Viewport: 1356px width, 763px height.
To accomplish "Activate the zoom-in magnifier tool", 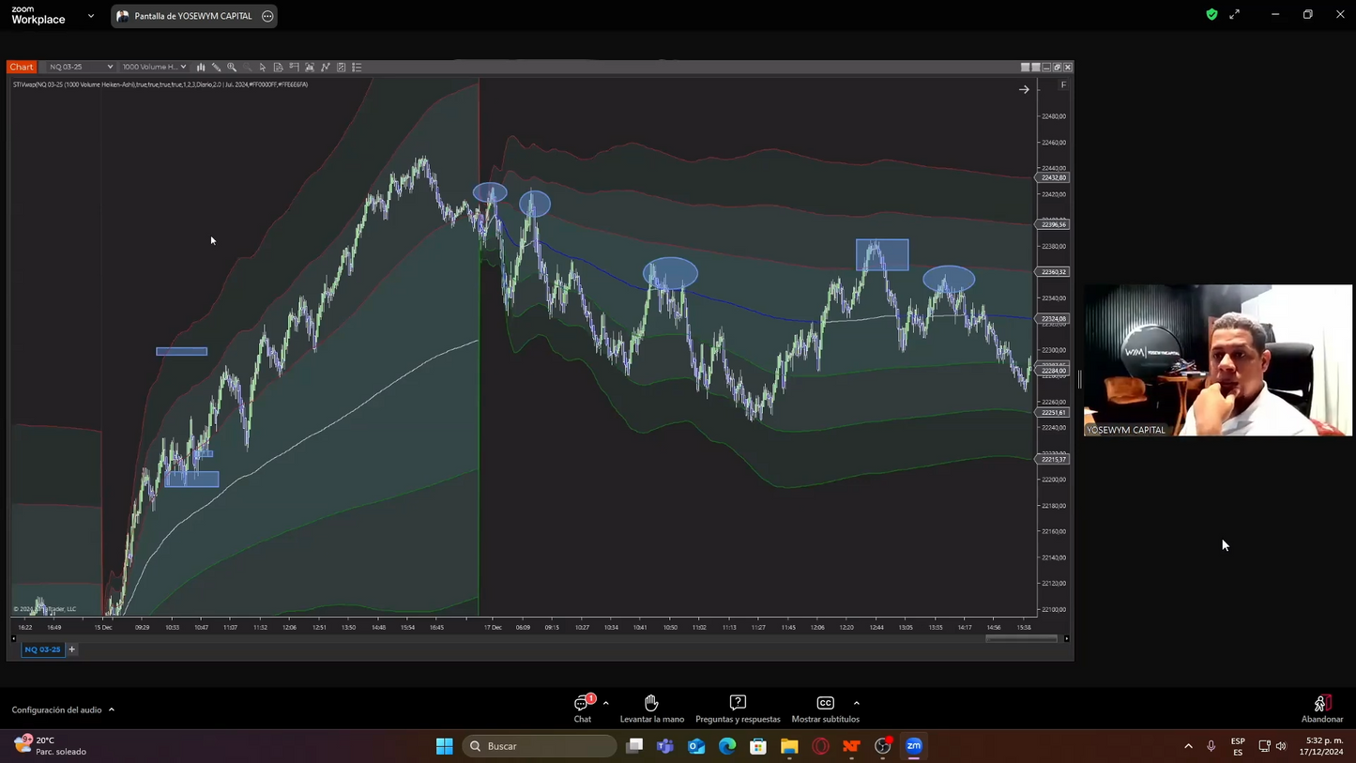I will [x=231, y=67].
